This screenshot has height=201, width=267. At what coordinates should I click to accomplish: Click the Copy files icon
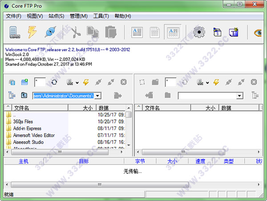93,32
